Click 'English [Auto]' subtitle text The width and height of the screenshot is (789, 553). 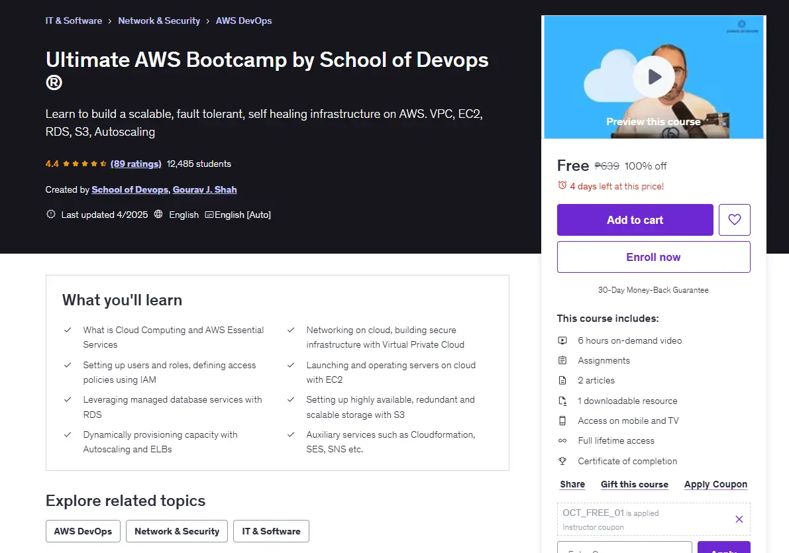tap(242, 215)
